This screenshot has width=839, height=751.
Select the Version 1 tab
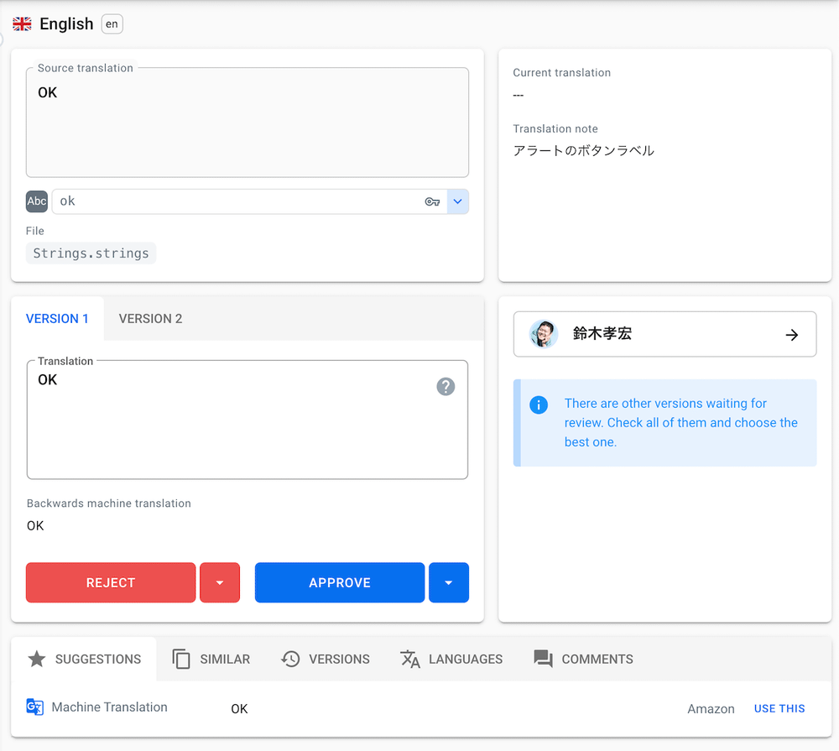(x=57, y=319)
